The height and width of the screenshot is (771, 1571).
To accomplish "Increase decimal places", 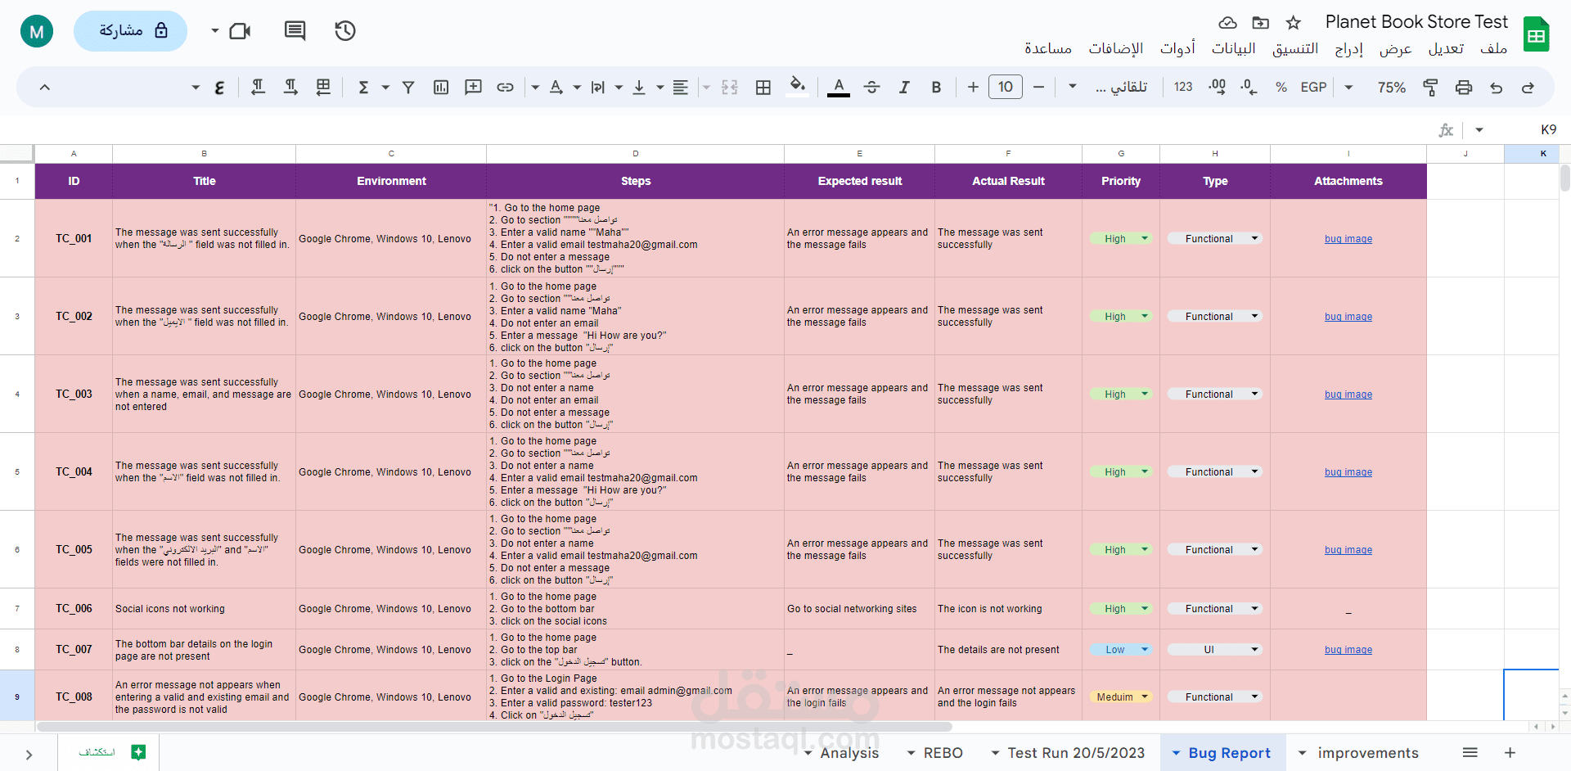I will 1217,87.
